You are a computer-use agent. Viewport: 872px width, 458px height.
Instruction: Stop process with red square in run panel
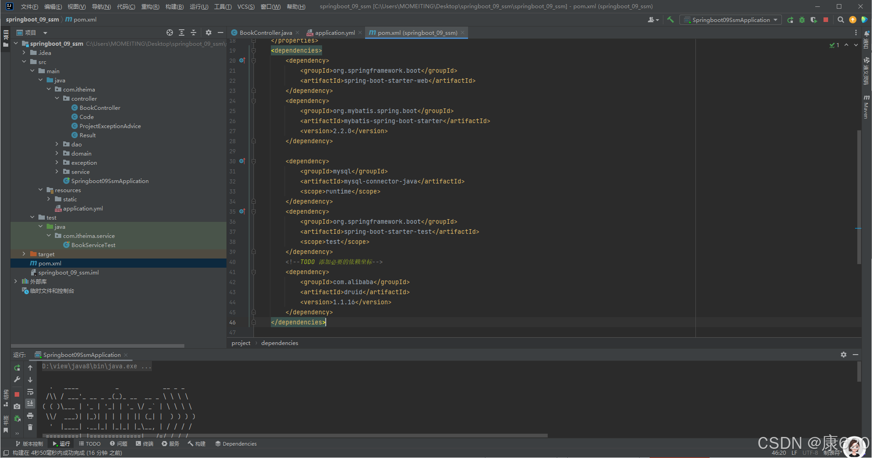(17, 394)
